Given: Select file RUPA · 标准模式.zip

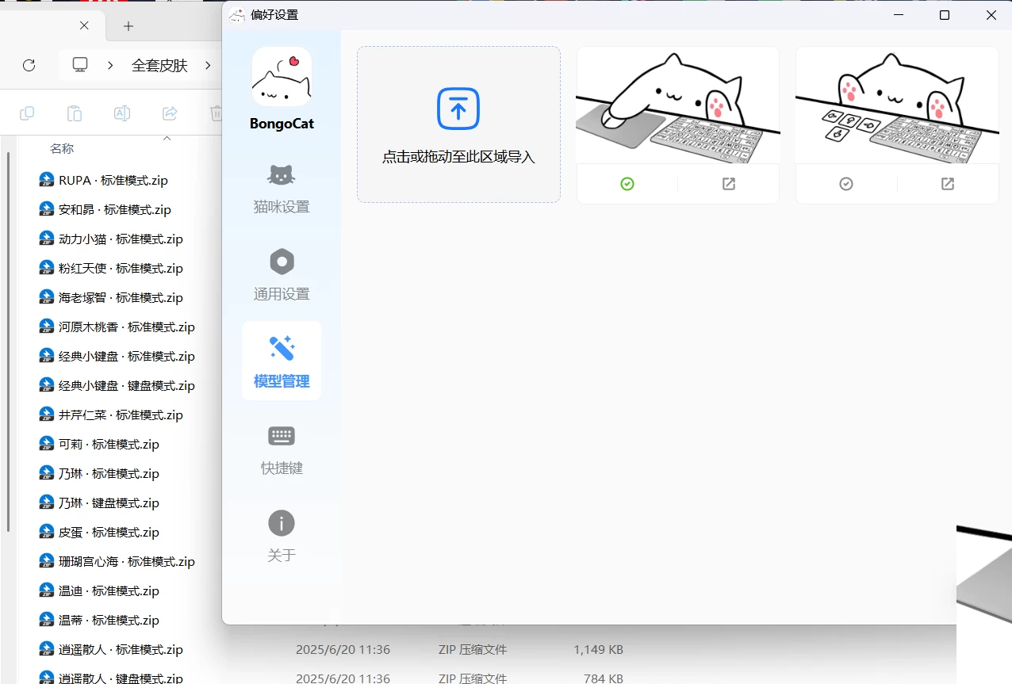Looking at the screenshot, I should tap(113, 180).
